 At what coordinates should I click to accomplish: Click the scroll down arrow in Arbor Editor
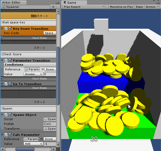58,145
